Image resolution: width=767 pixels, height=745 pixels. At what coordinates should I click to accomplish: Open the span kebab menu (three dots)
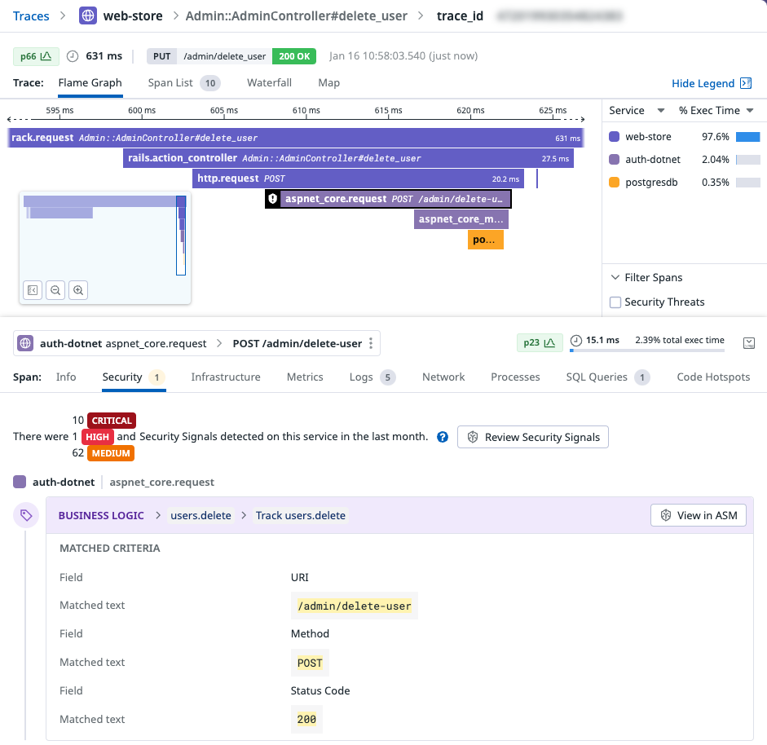click(371, 343)
